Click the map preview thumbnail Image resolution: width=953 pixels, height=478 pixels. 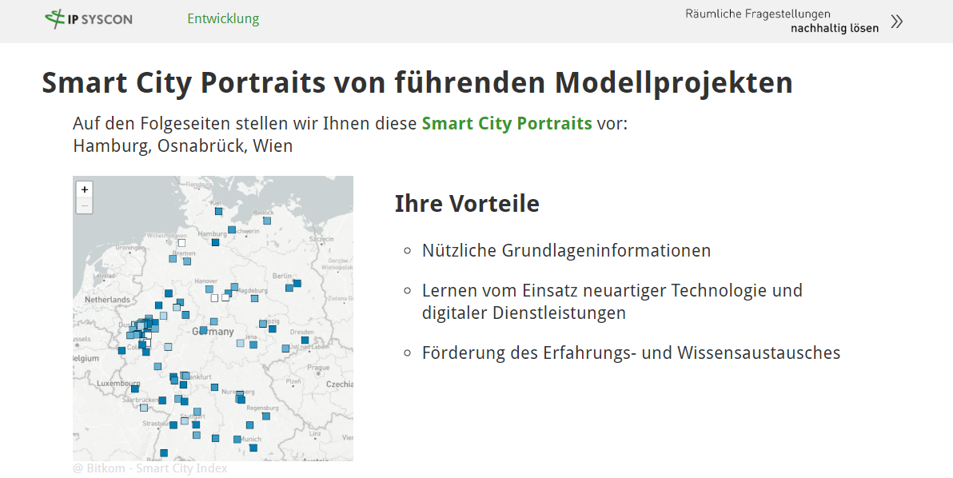pyautogui.click(x=212, y=318)
